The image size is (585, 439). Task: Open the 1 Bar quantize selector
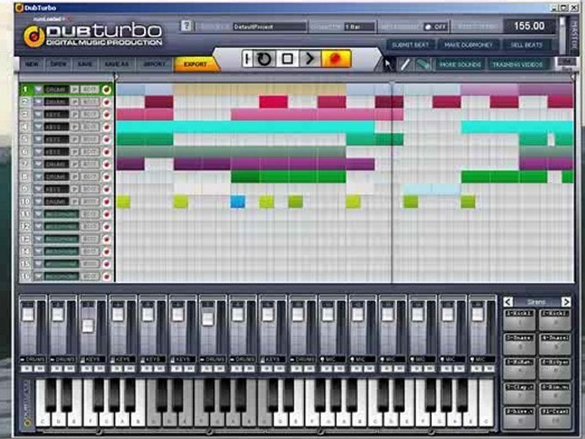click(360, 27)
